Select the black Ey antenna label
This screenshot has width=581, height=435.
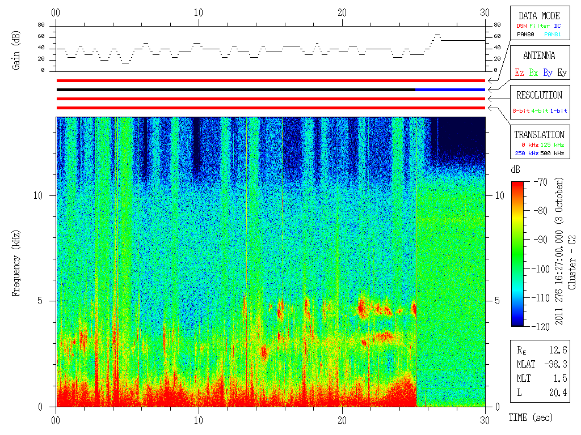point(562,73)
